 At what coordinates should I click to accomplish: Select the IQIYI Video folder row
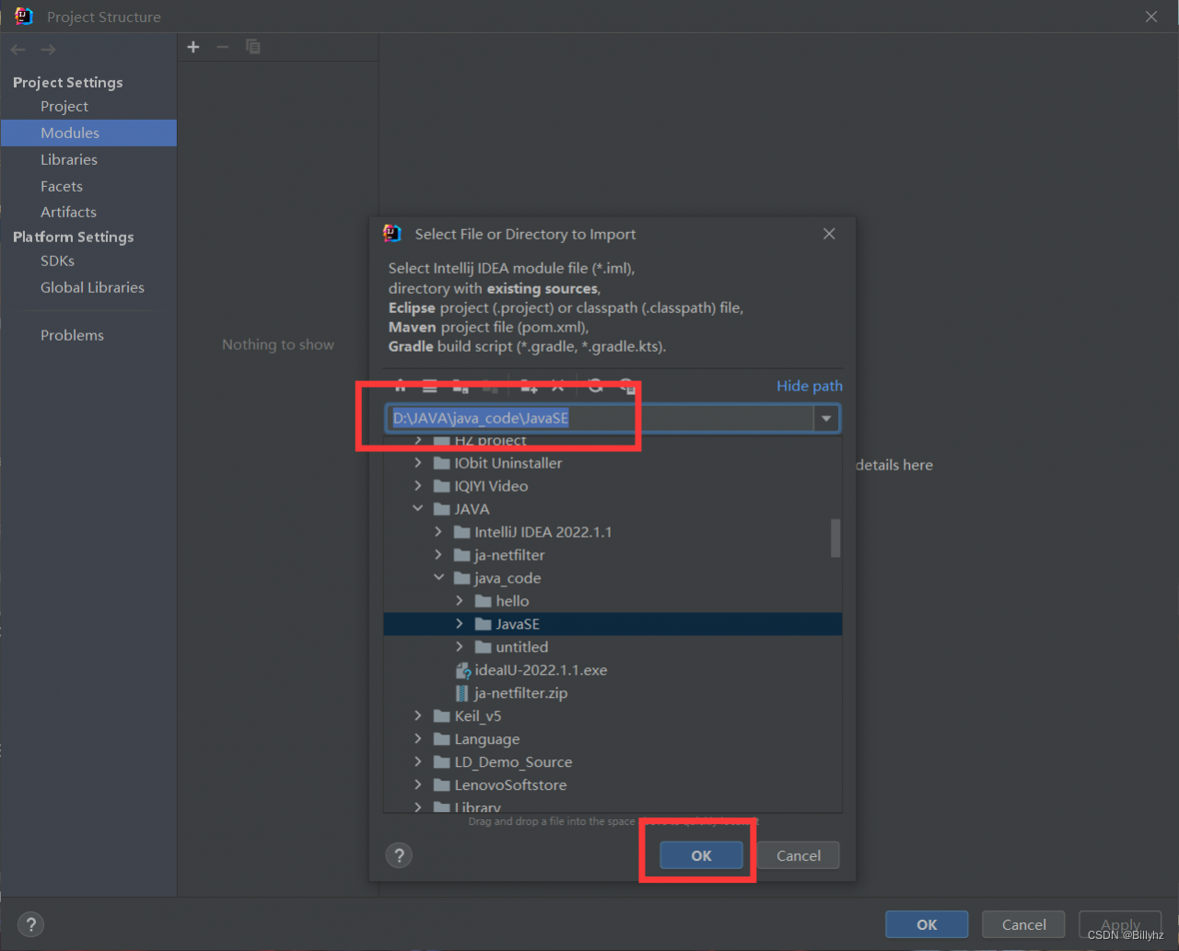pos(613,486)
